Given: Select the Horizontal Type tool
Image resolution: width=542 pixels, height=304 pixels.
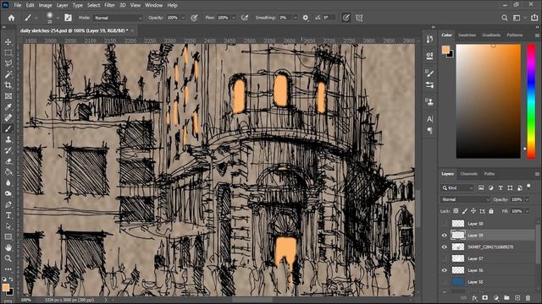Looking at the screenshot, I should tap(8, 215).
